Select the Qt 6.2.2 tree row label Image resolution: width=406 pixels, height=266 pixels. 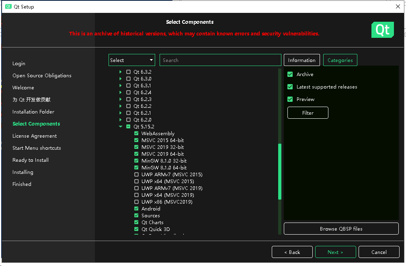click(142, 106)
